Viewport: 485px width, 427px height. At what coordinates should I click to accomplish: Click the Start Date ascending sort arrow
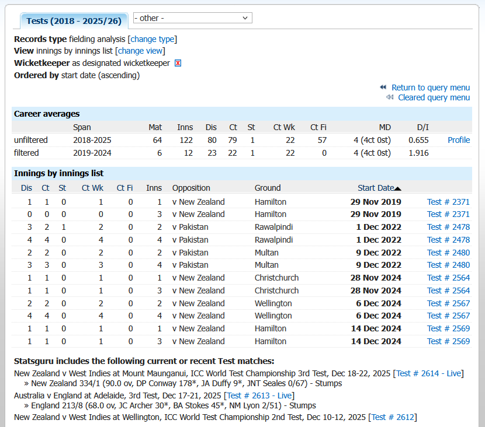coord(398,188)
